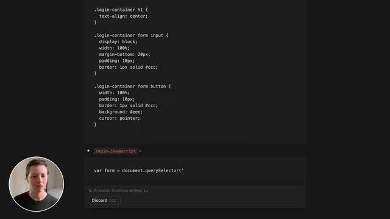This screenshot has width=390, height=219.
Task: Click the webcam video bubble thumbnail
Action: [37, 184]
